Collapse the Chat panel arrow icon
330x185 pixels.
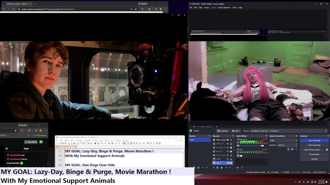point(7,149)
